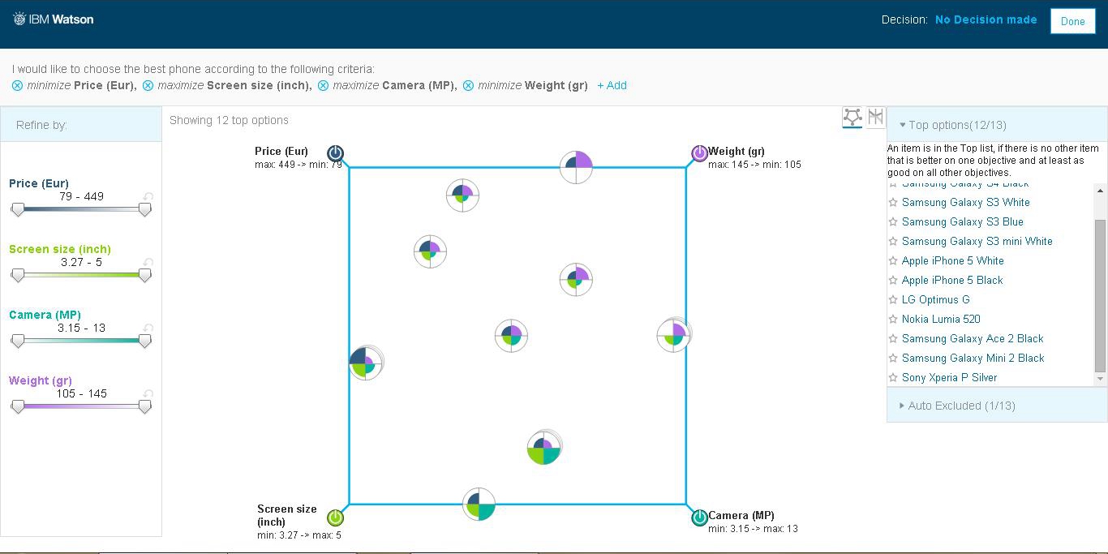1108x554 pixels.
Task: Star the Samsung Galaxy S3 White option
Action: 893,203
